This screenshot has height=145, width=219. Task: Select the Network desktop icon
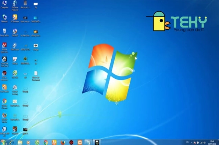[x=4, y=19]
